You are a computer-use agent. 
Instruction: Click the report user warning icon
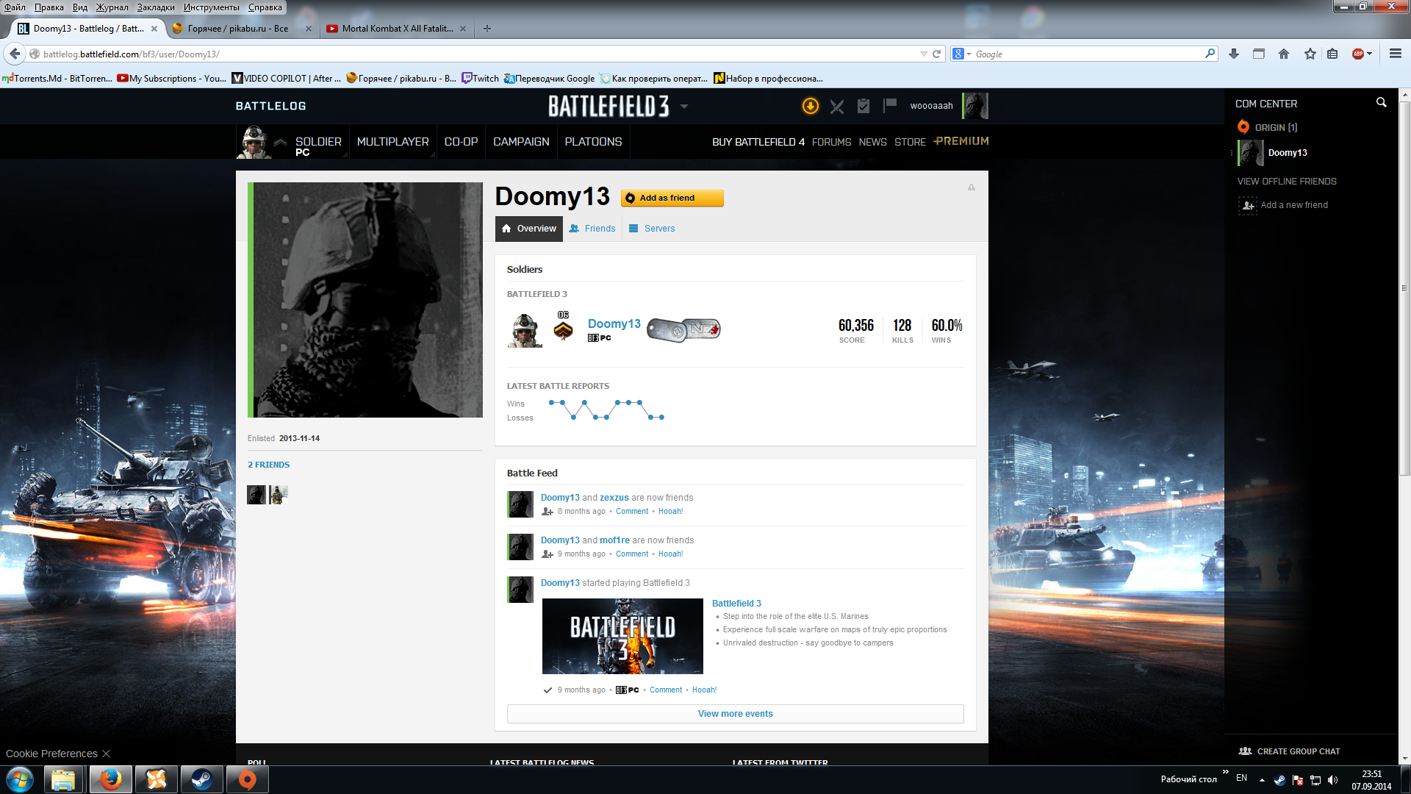[x=971, y=187]
